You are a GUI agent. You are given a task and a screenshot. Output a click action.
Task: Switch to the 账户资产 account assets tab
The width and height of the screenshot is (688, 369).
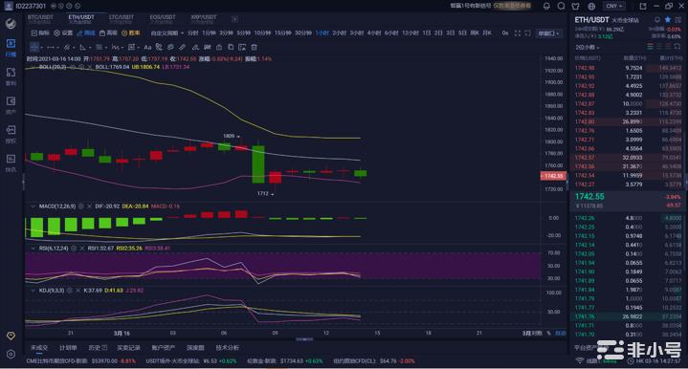click(164, 348)
